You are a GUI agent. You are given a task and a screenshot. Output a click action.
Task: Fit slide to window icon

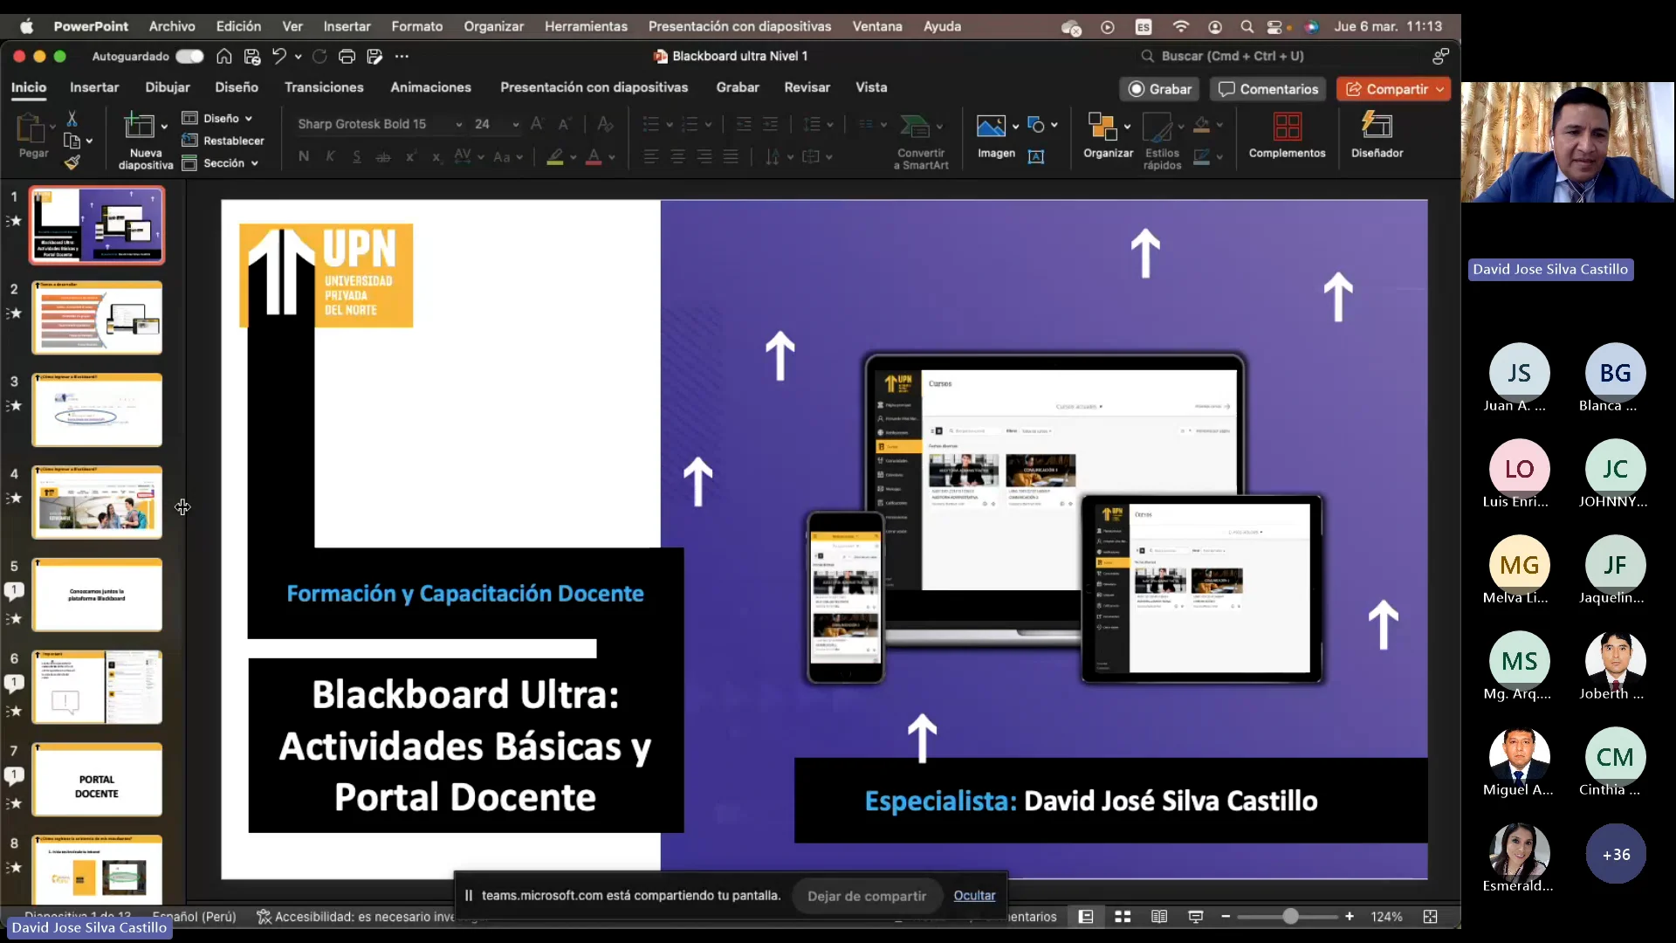pyautogui.click(x=1430, y=917)
